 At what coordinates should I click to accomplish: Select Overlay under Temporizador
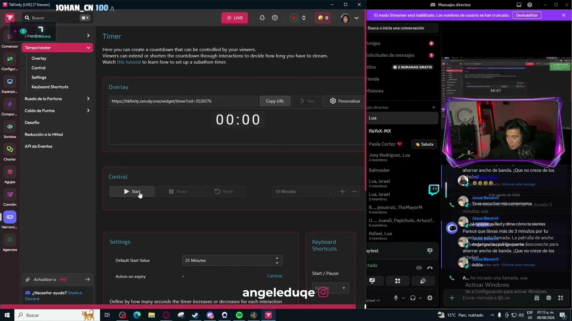click(x=39, y=58)
